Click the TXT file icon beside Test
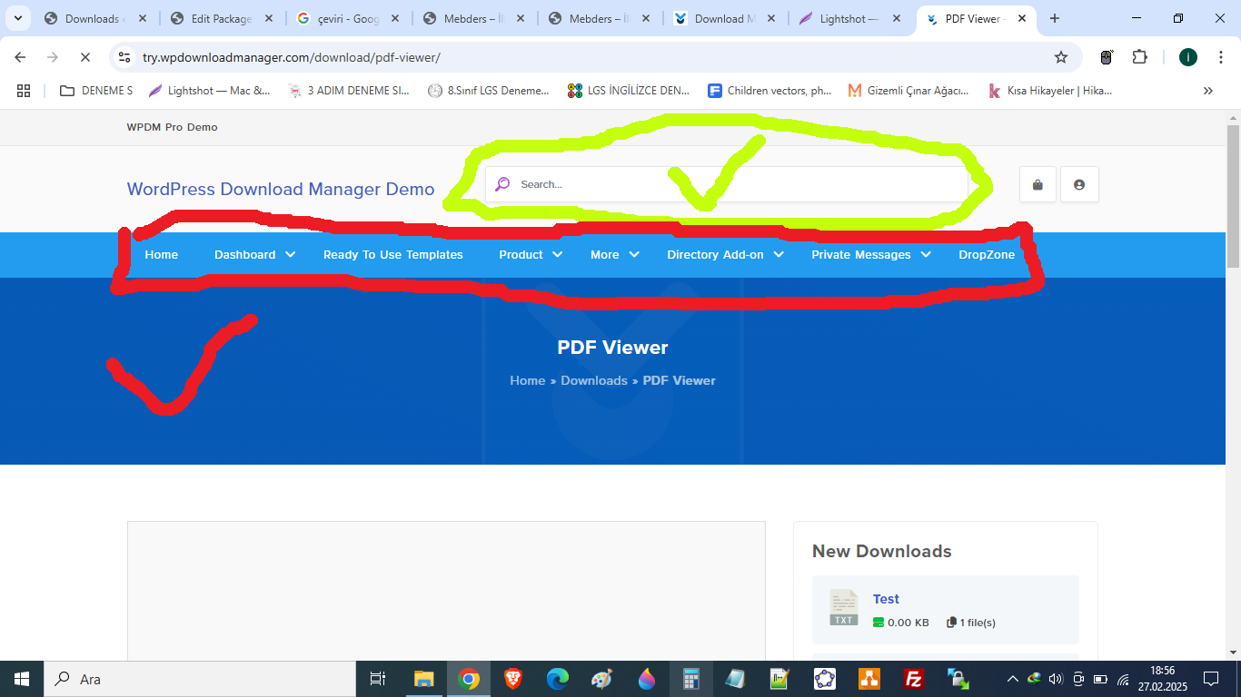 [x=844, y=607]
